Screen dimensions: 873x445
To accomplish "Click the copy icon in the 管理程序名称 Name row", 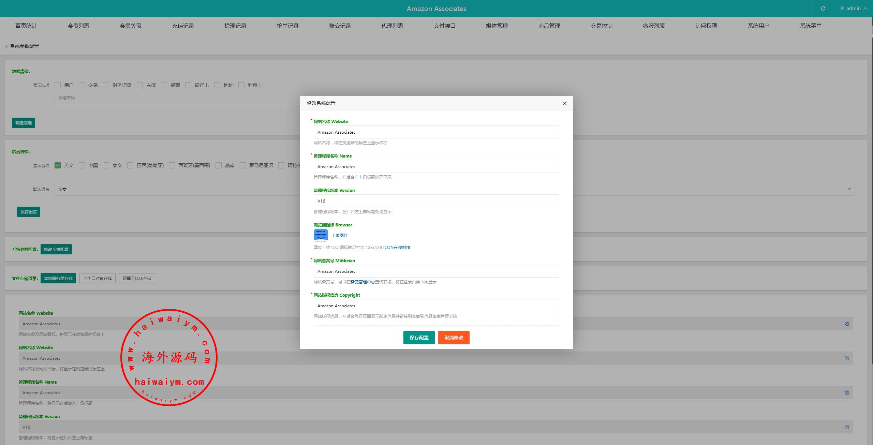I will (846, 392).
